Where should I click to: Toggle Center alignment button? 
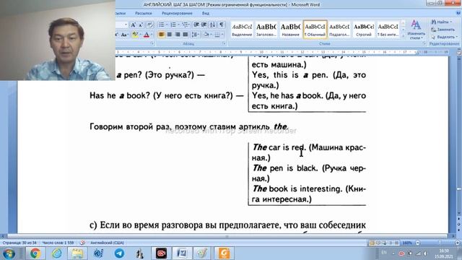pos(170,35)
